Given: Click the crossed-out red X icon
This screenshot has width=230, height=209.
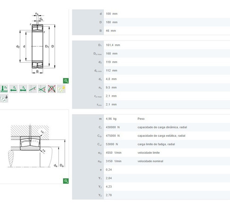Looking at the screenshot, I should tap(52, 89).
